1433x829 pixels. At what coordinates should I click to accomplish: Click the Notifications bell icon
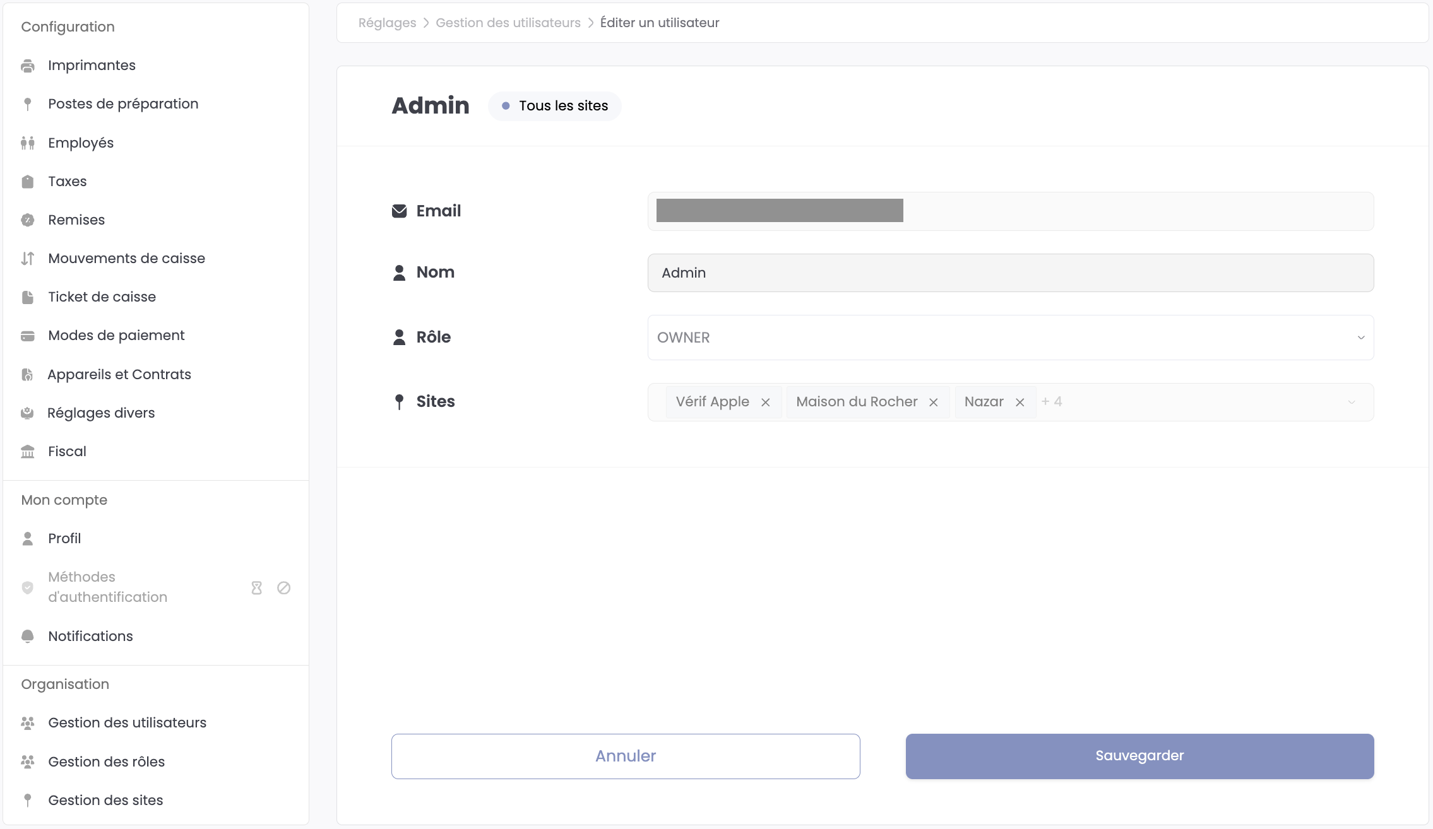click(x=28, y=636)
